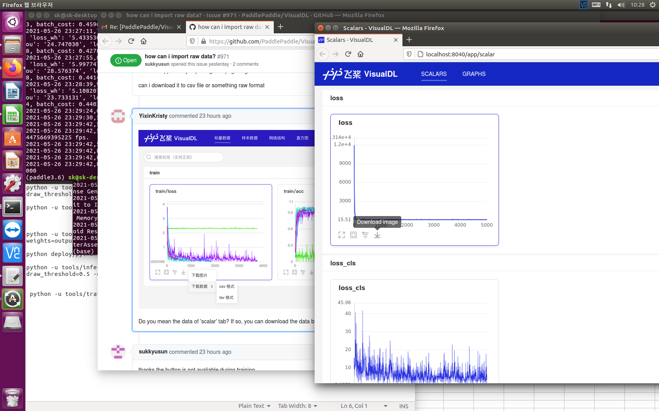Viewport: 659px width, 411px height.
Task: Choose csv 格式 from the download submenu
Action: [x=227, y=286]
